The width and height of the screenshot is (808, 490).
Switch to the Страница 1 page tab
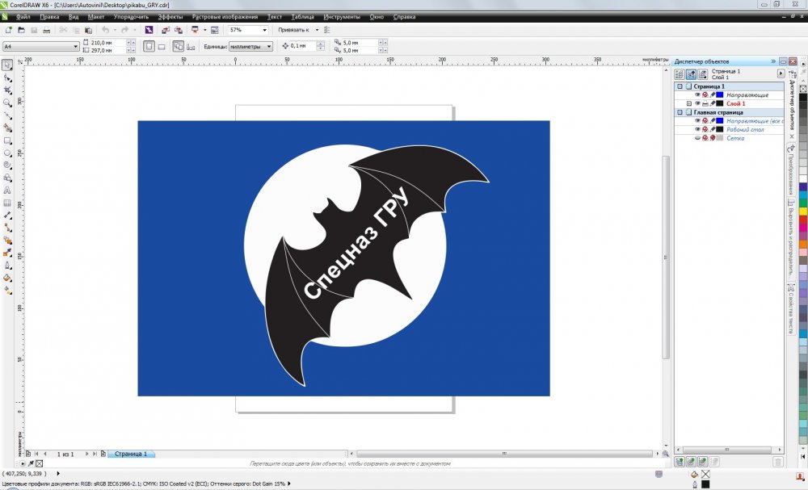[130, 454]
